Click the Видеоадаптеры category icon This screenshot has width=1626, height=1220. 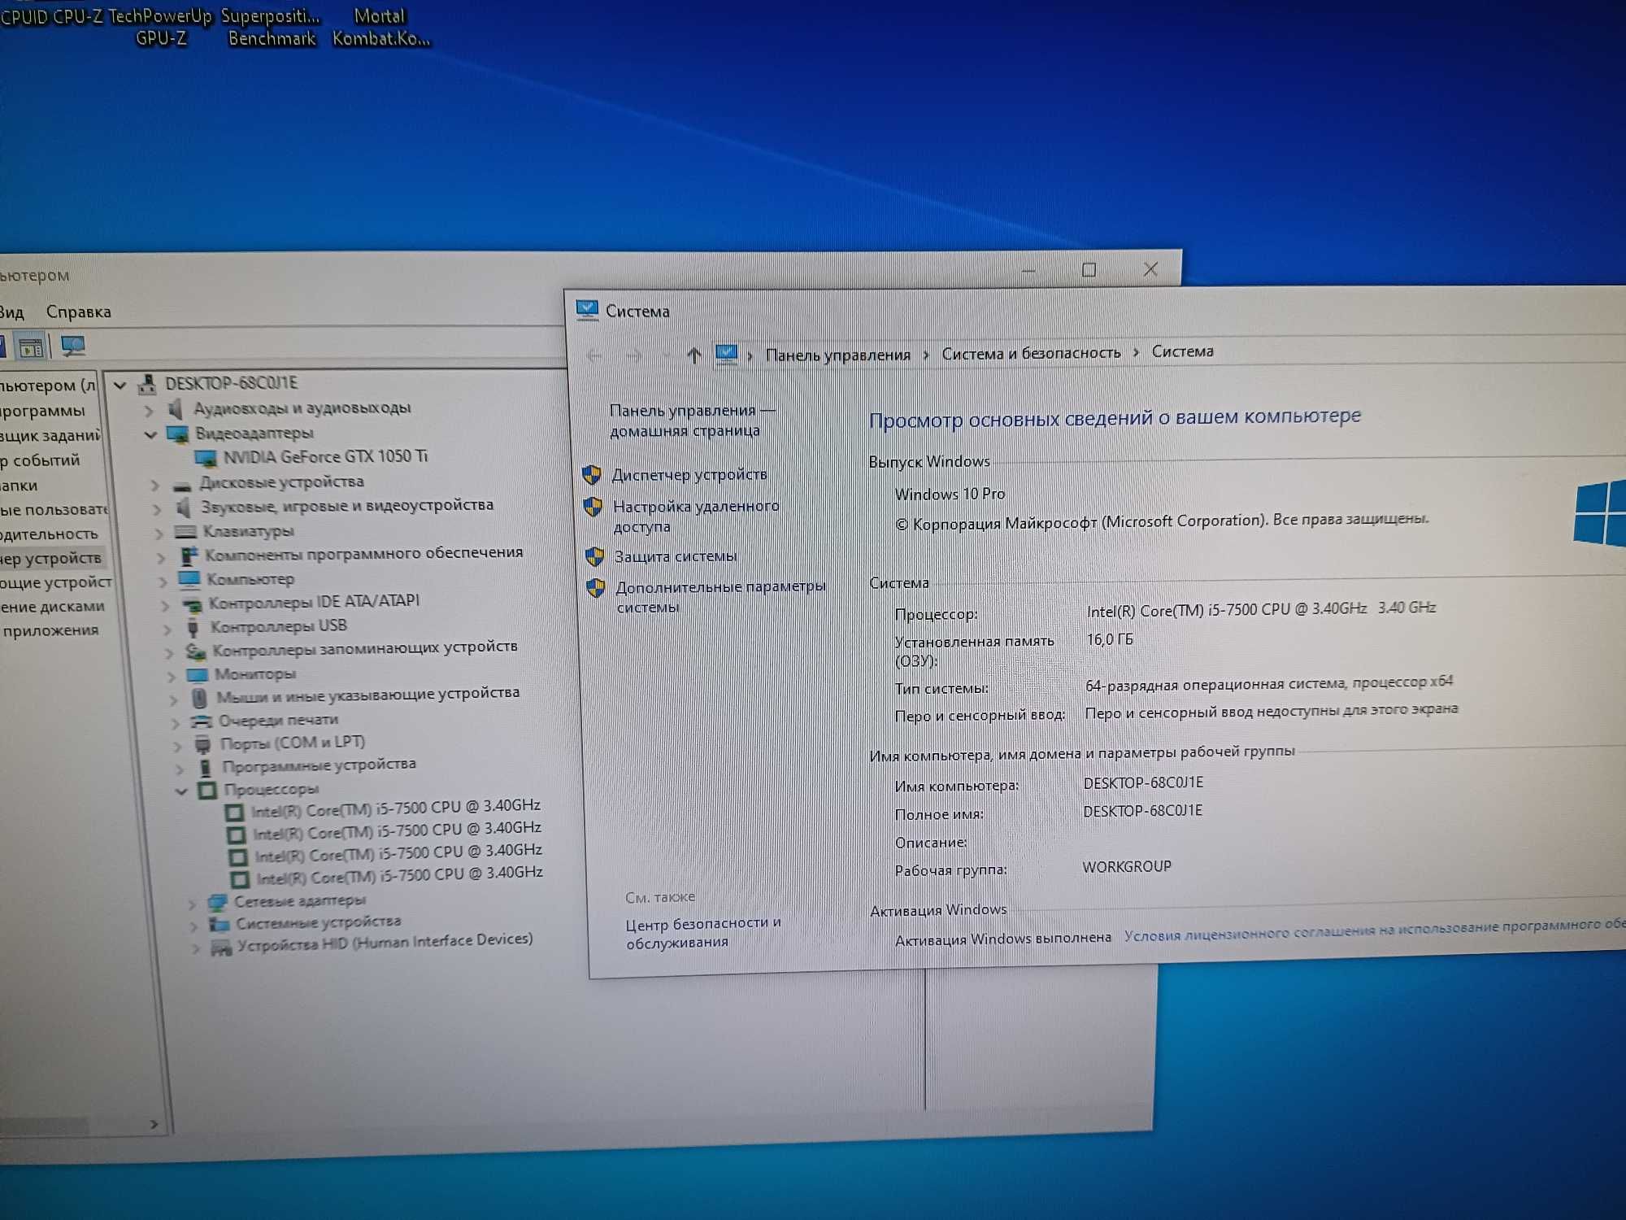click(177, 434)
